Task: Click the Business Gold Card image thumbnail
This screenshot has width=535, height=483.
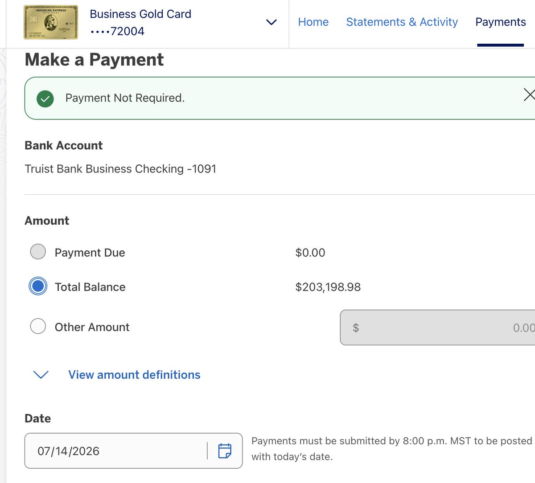Action: click(x=51, y=22)
